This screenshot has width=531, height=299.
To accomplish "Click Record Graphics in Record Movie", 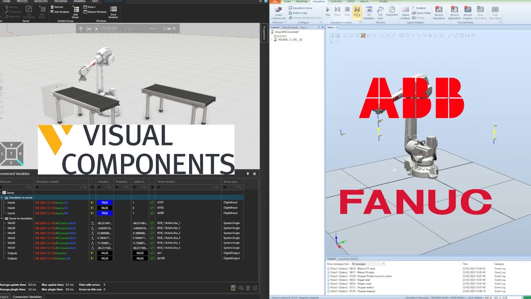I will point(468,13).
